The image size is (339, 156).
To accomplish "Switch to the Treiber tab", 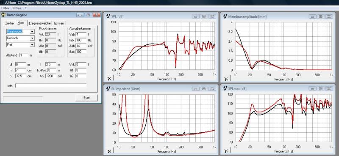I will coord(10,23).
